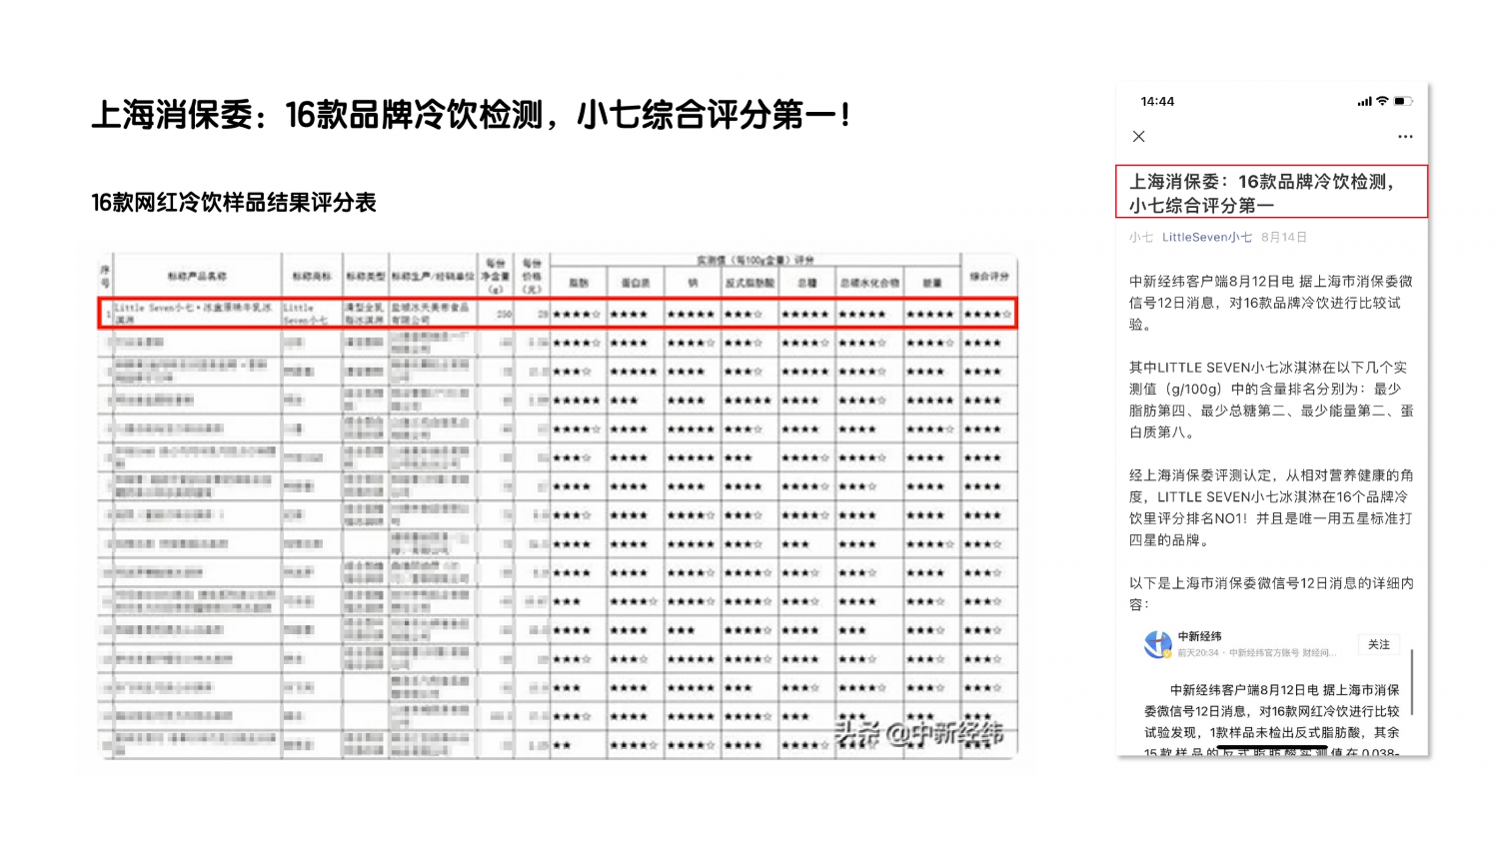Click the 标称生产/经销单位 column header

click(x=432, y=276)
